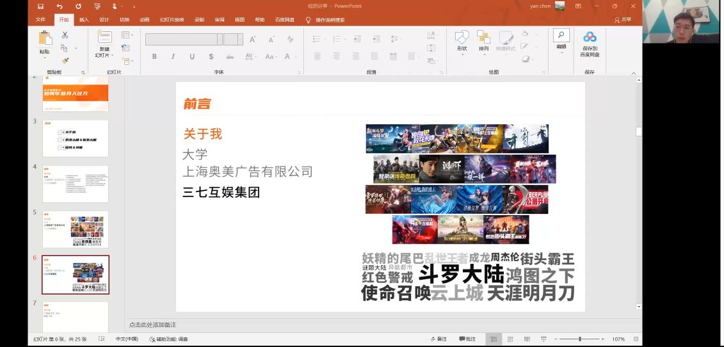Click the Reset slide icon
Screen dimensions: 724x347
(125, 47)
